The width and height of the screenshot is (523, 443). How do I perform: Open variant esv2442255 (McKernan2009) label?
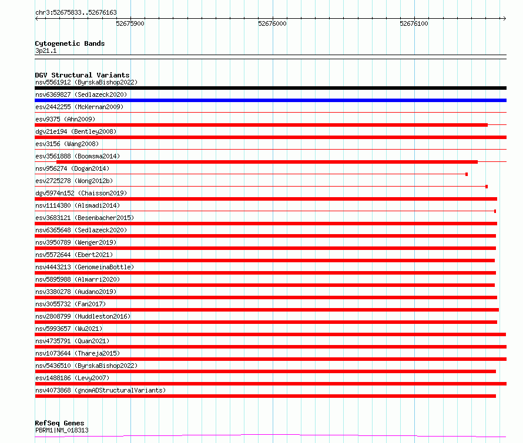coord(79,107)
